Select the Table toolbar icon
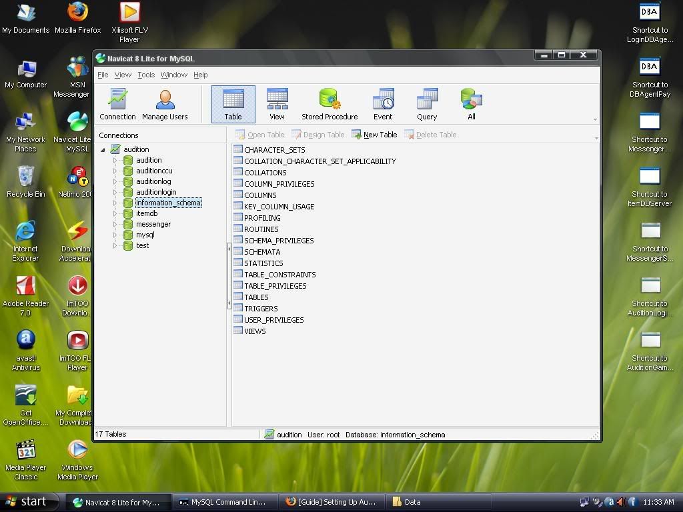The image size is (683, 512). point(233,104)
